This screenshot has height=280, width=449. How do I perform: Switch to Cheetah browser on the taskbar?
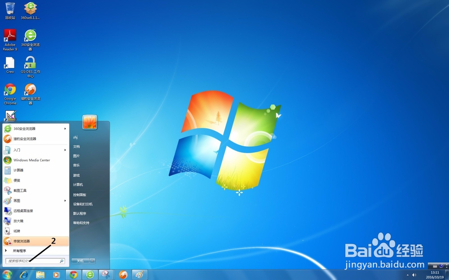tap(123, 275)
